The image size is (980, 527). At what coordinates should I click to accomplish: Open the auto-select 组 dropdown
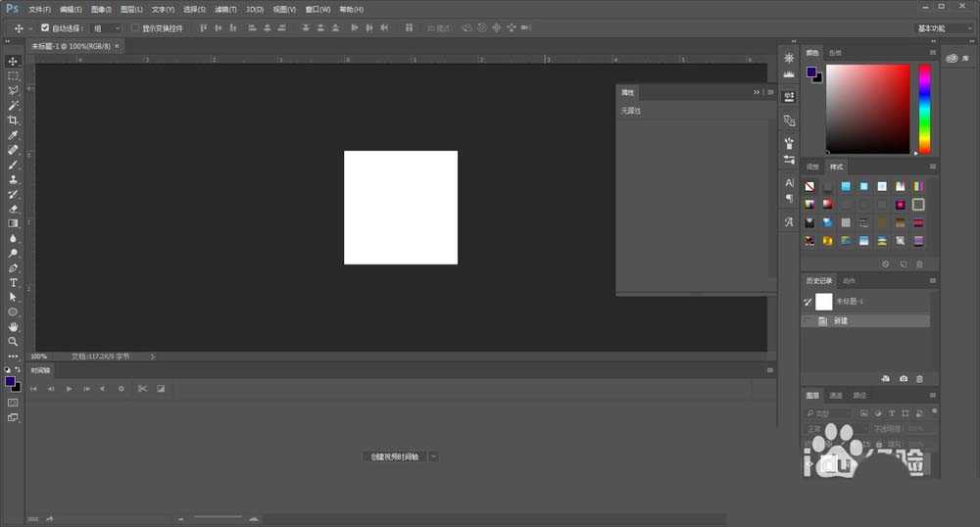tap(106, 28)
